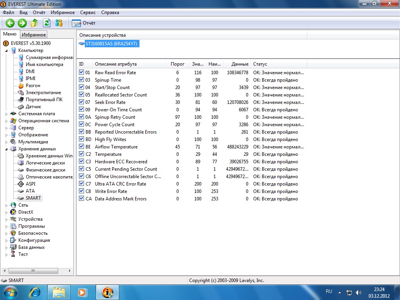Open the Электропитание tree item

(x=43, y=93)
